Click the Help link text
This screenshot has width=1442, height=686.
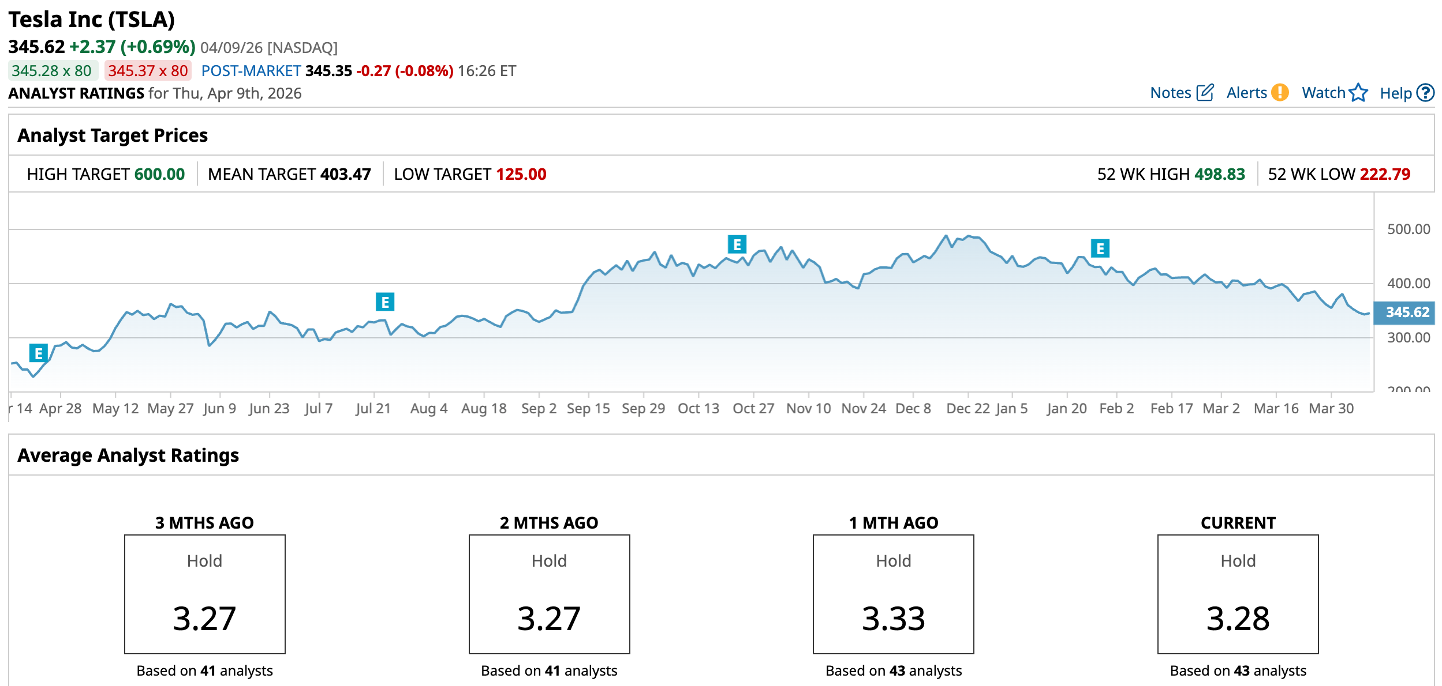pyautogui.click(x=1395, y=93)
